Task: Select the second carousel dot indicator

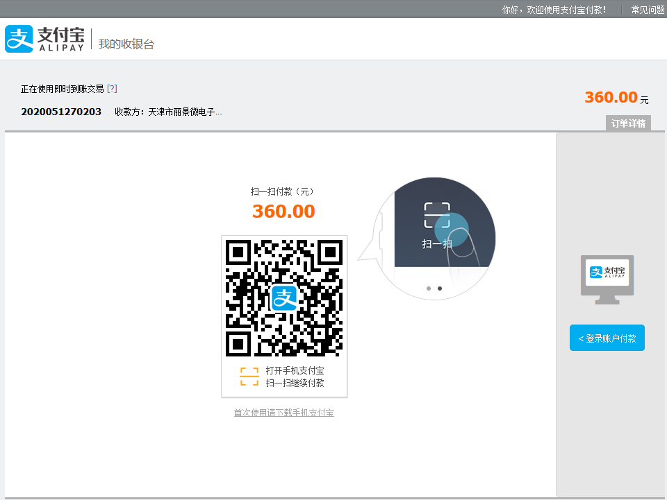Action: click(x=440, y=288)
